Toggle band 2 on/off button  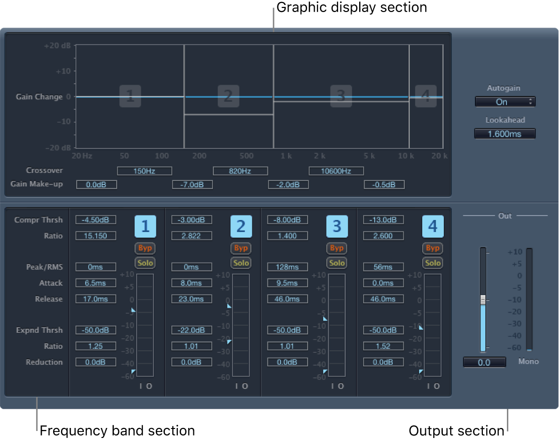pyautogui.click(x=241, y=227)
